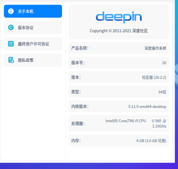Click the 版本: label
The width and height of the screenshot is (178, 169).
pyautogui.click(x=76, y=77)
